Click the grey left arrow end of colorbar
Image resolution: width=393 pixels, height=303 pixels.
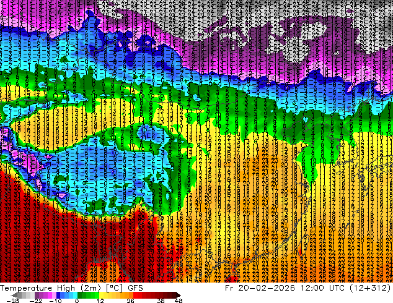[x=14, y=295]
